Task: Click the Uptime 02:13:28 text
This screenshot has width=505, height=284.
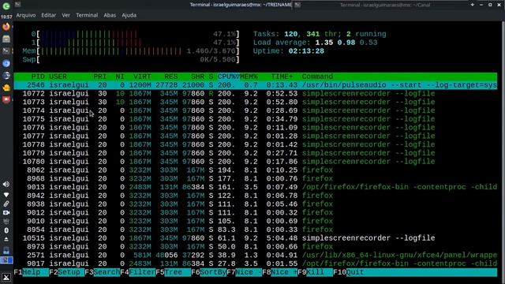Action: pos(288,51)
